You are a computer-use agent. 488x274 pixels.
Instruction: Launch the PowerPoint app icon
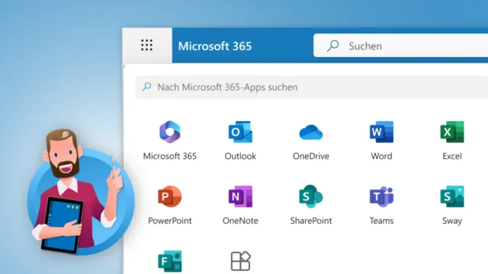170,196
